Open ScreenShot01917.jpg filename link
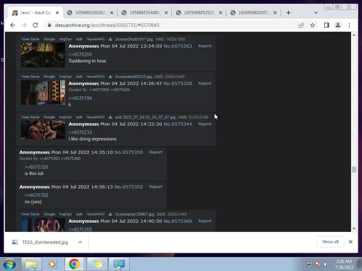Screen dimensions: 362x271 tap(134, 39)
